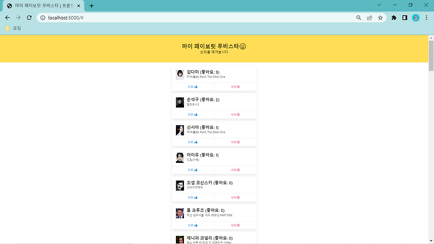View site information icon in address bar
The width and height of the screenshot is (434, 244).
[43, 18]
